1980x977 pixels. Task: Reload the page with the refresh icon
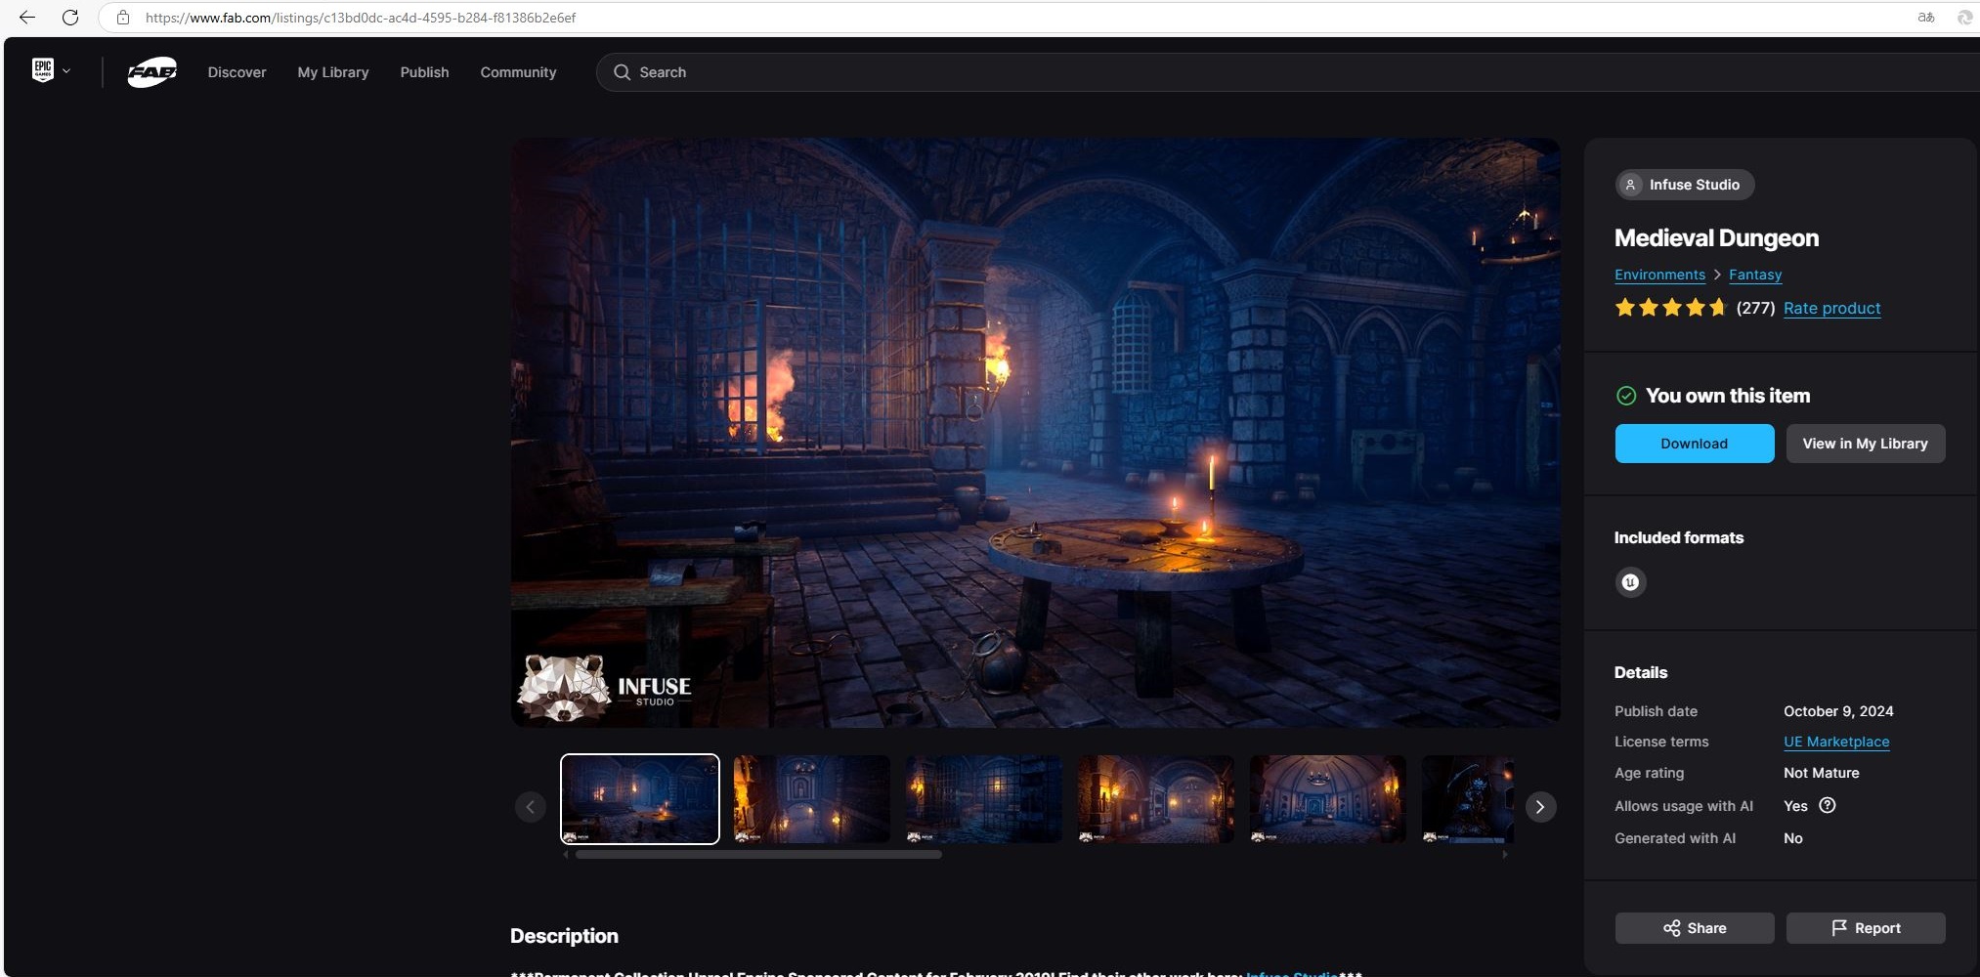tap(70, 18)
